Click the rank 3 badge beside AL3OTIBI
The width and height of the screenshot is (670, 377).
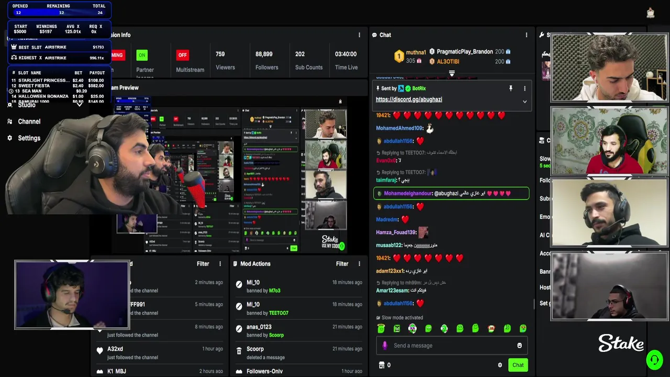coord(432,61)
